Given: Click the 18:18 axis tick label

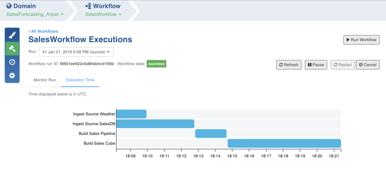Looking at the screenshot, I should [283, 156].
